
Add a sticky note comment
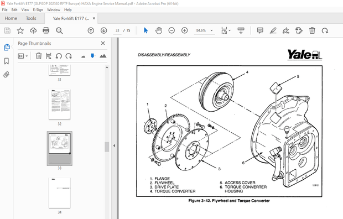pos(260,30)
